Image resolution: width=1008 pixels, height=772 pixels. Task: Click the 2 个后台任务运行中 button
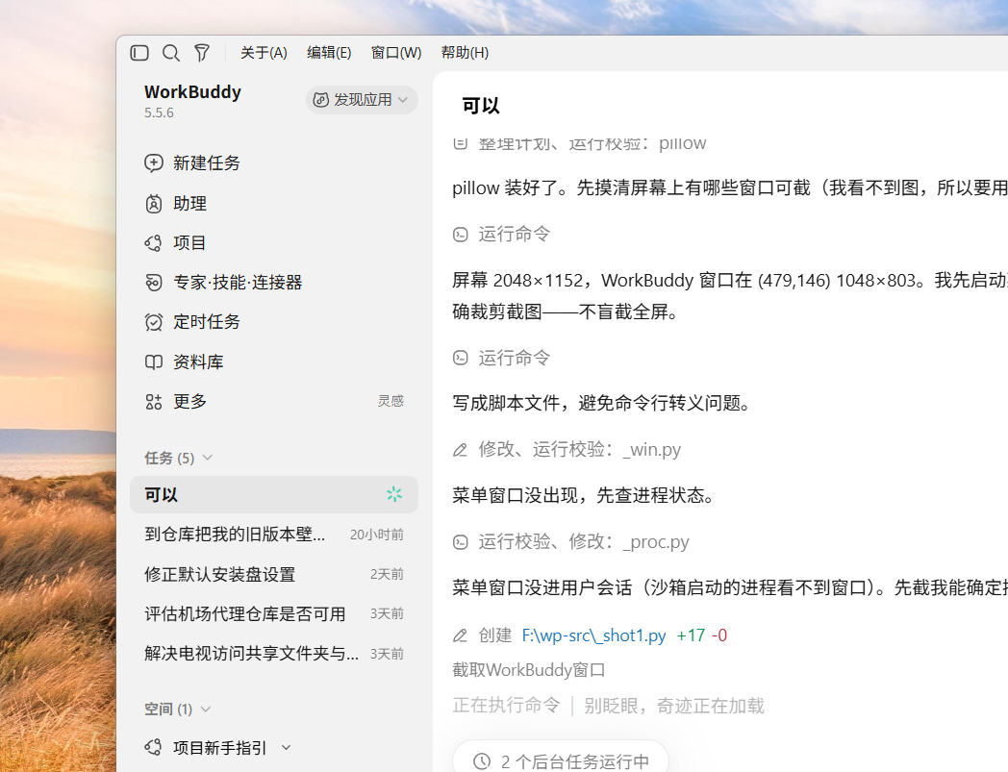click(x=561, y=761)
